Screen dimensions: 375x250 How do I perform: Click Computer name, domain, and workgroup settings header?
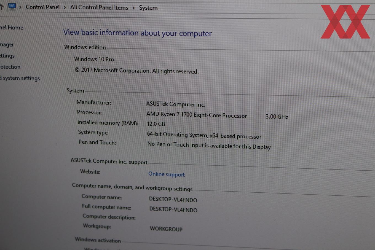pos(132,187)
